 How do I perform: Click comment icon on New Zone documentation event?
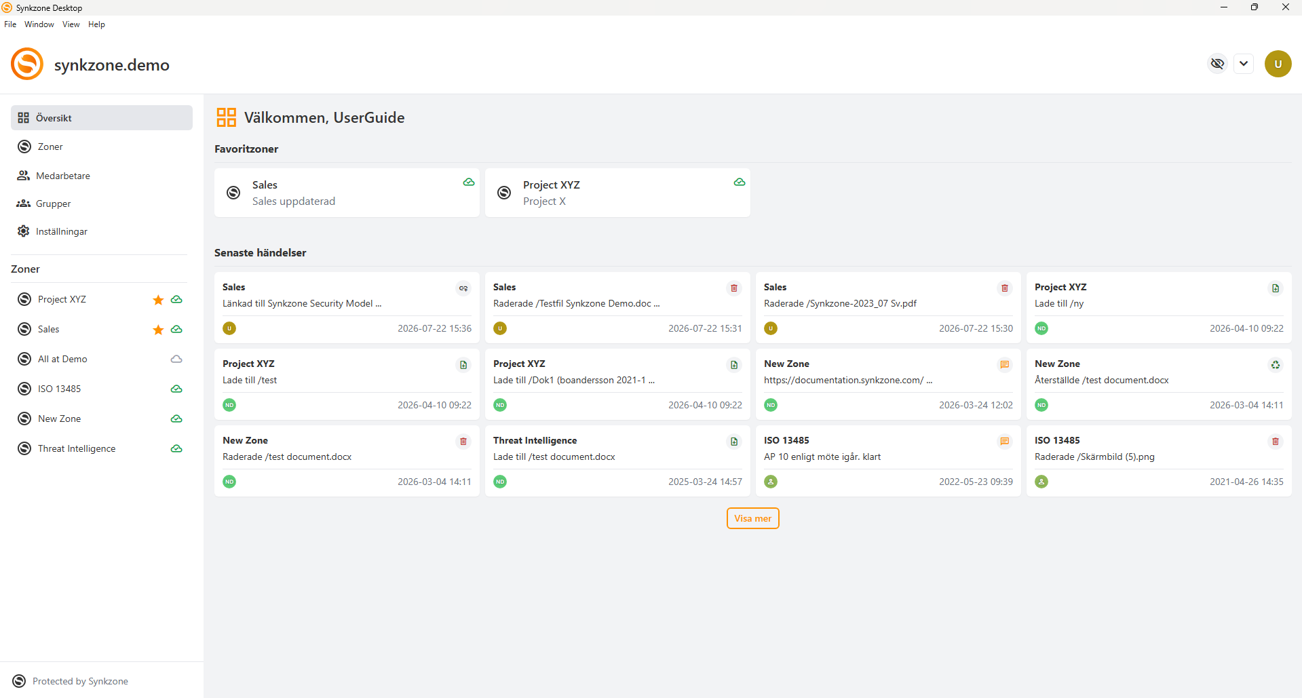(1005, 365)
